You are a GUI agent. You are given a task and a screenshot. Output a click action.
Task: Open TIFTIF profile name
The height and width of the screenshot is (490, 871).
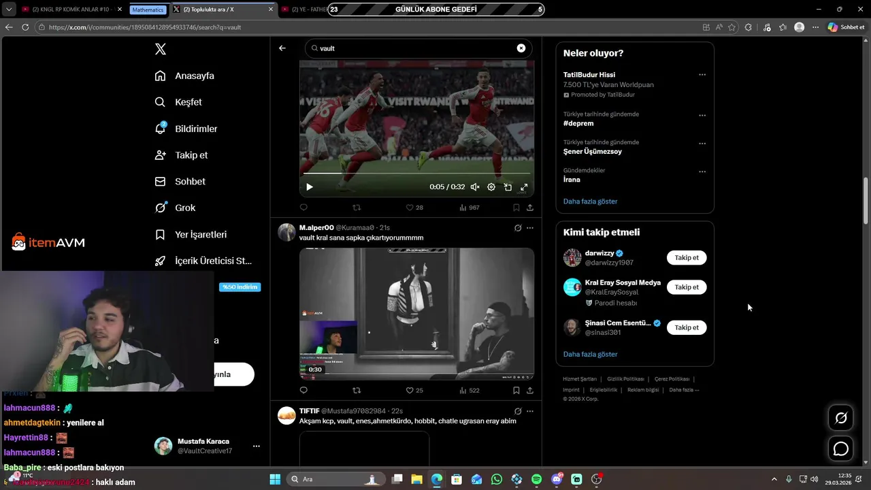(309, 411)
